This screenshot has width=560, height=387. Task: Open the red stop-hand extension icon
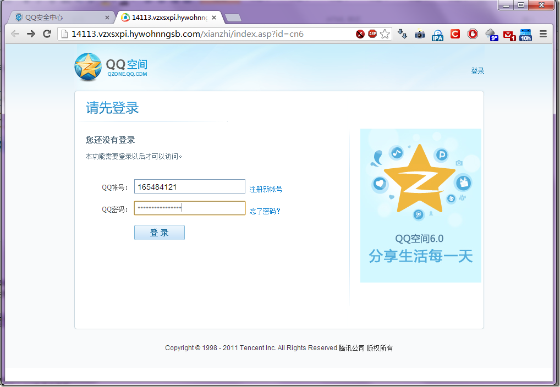473,34
